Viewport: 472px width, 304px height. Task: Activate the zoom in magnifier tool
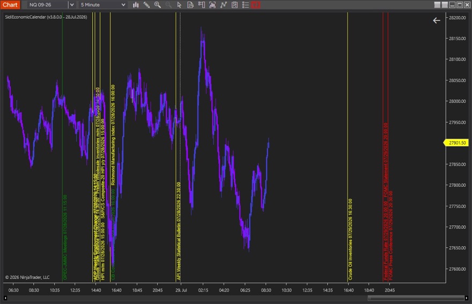pyautogui.click(x=158, y=5)
